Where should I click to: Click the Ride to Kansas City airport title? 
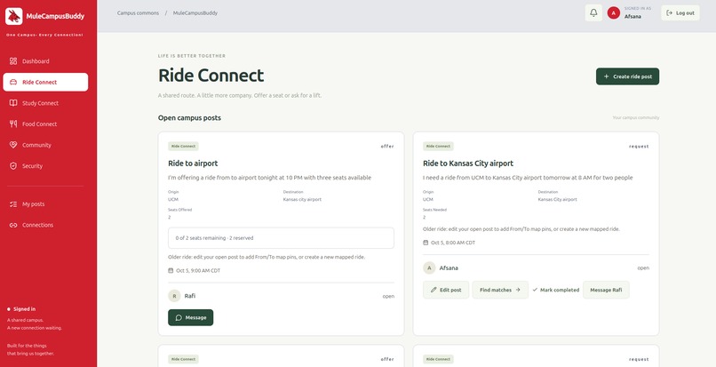click(x=468, y=164)
